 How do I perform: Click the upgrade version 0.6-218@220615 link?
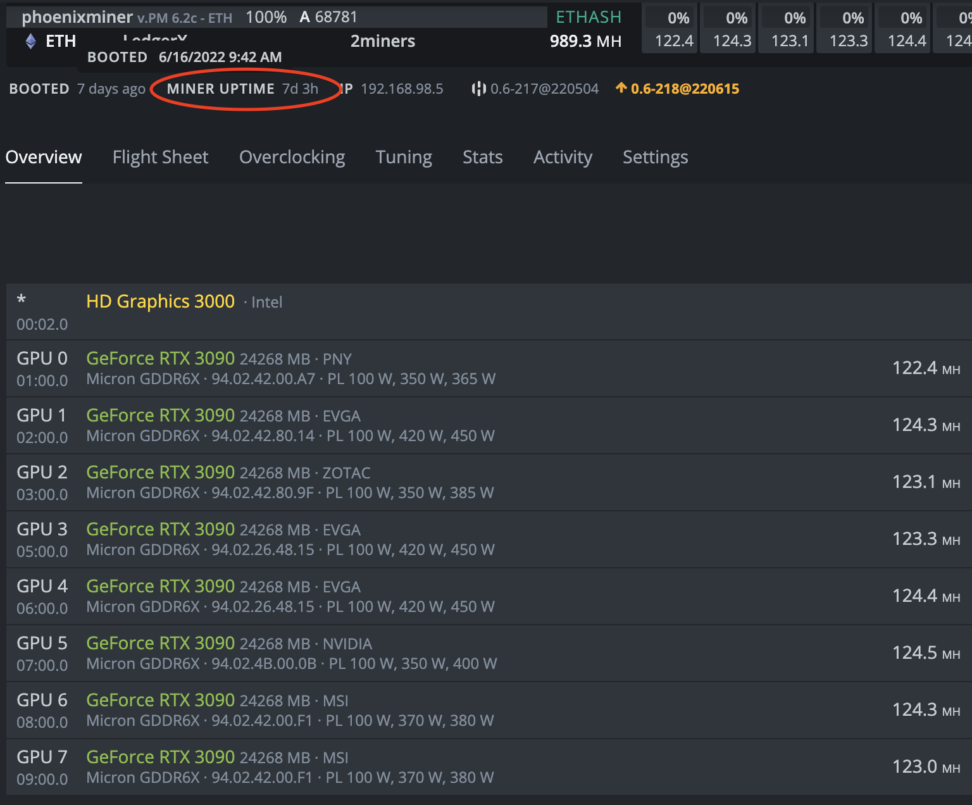685,89
